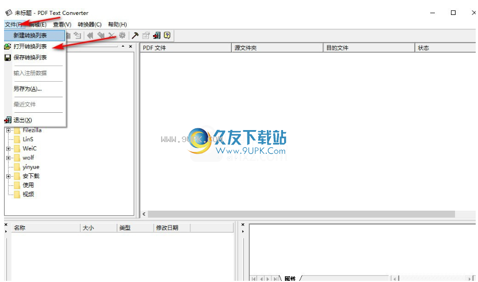The height and width of the screenshot is (282, 478).
Task: Click the left arrow of conversion list scrollbar
Action: tap(144, 214)
